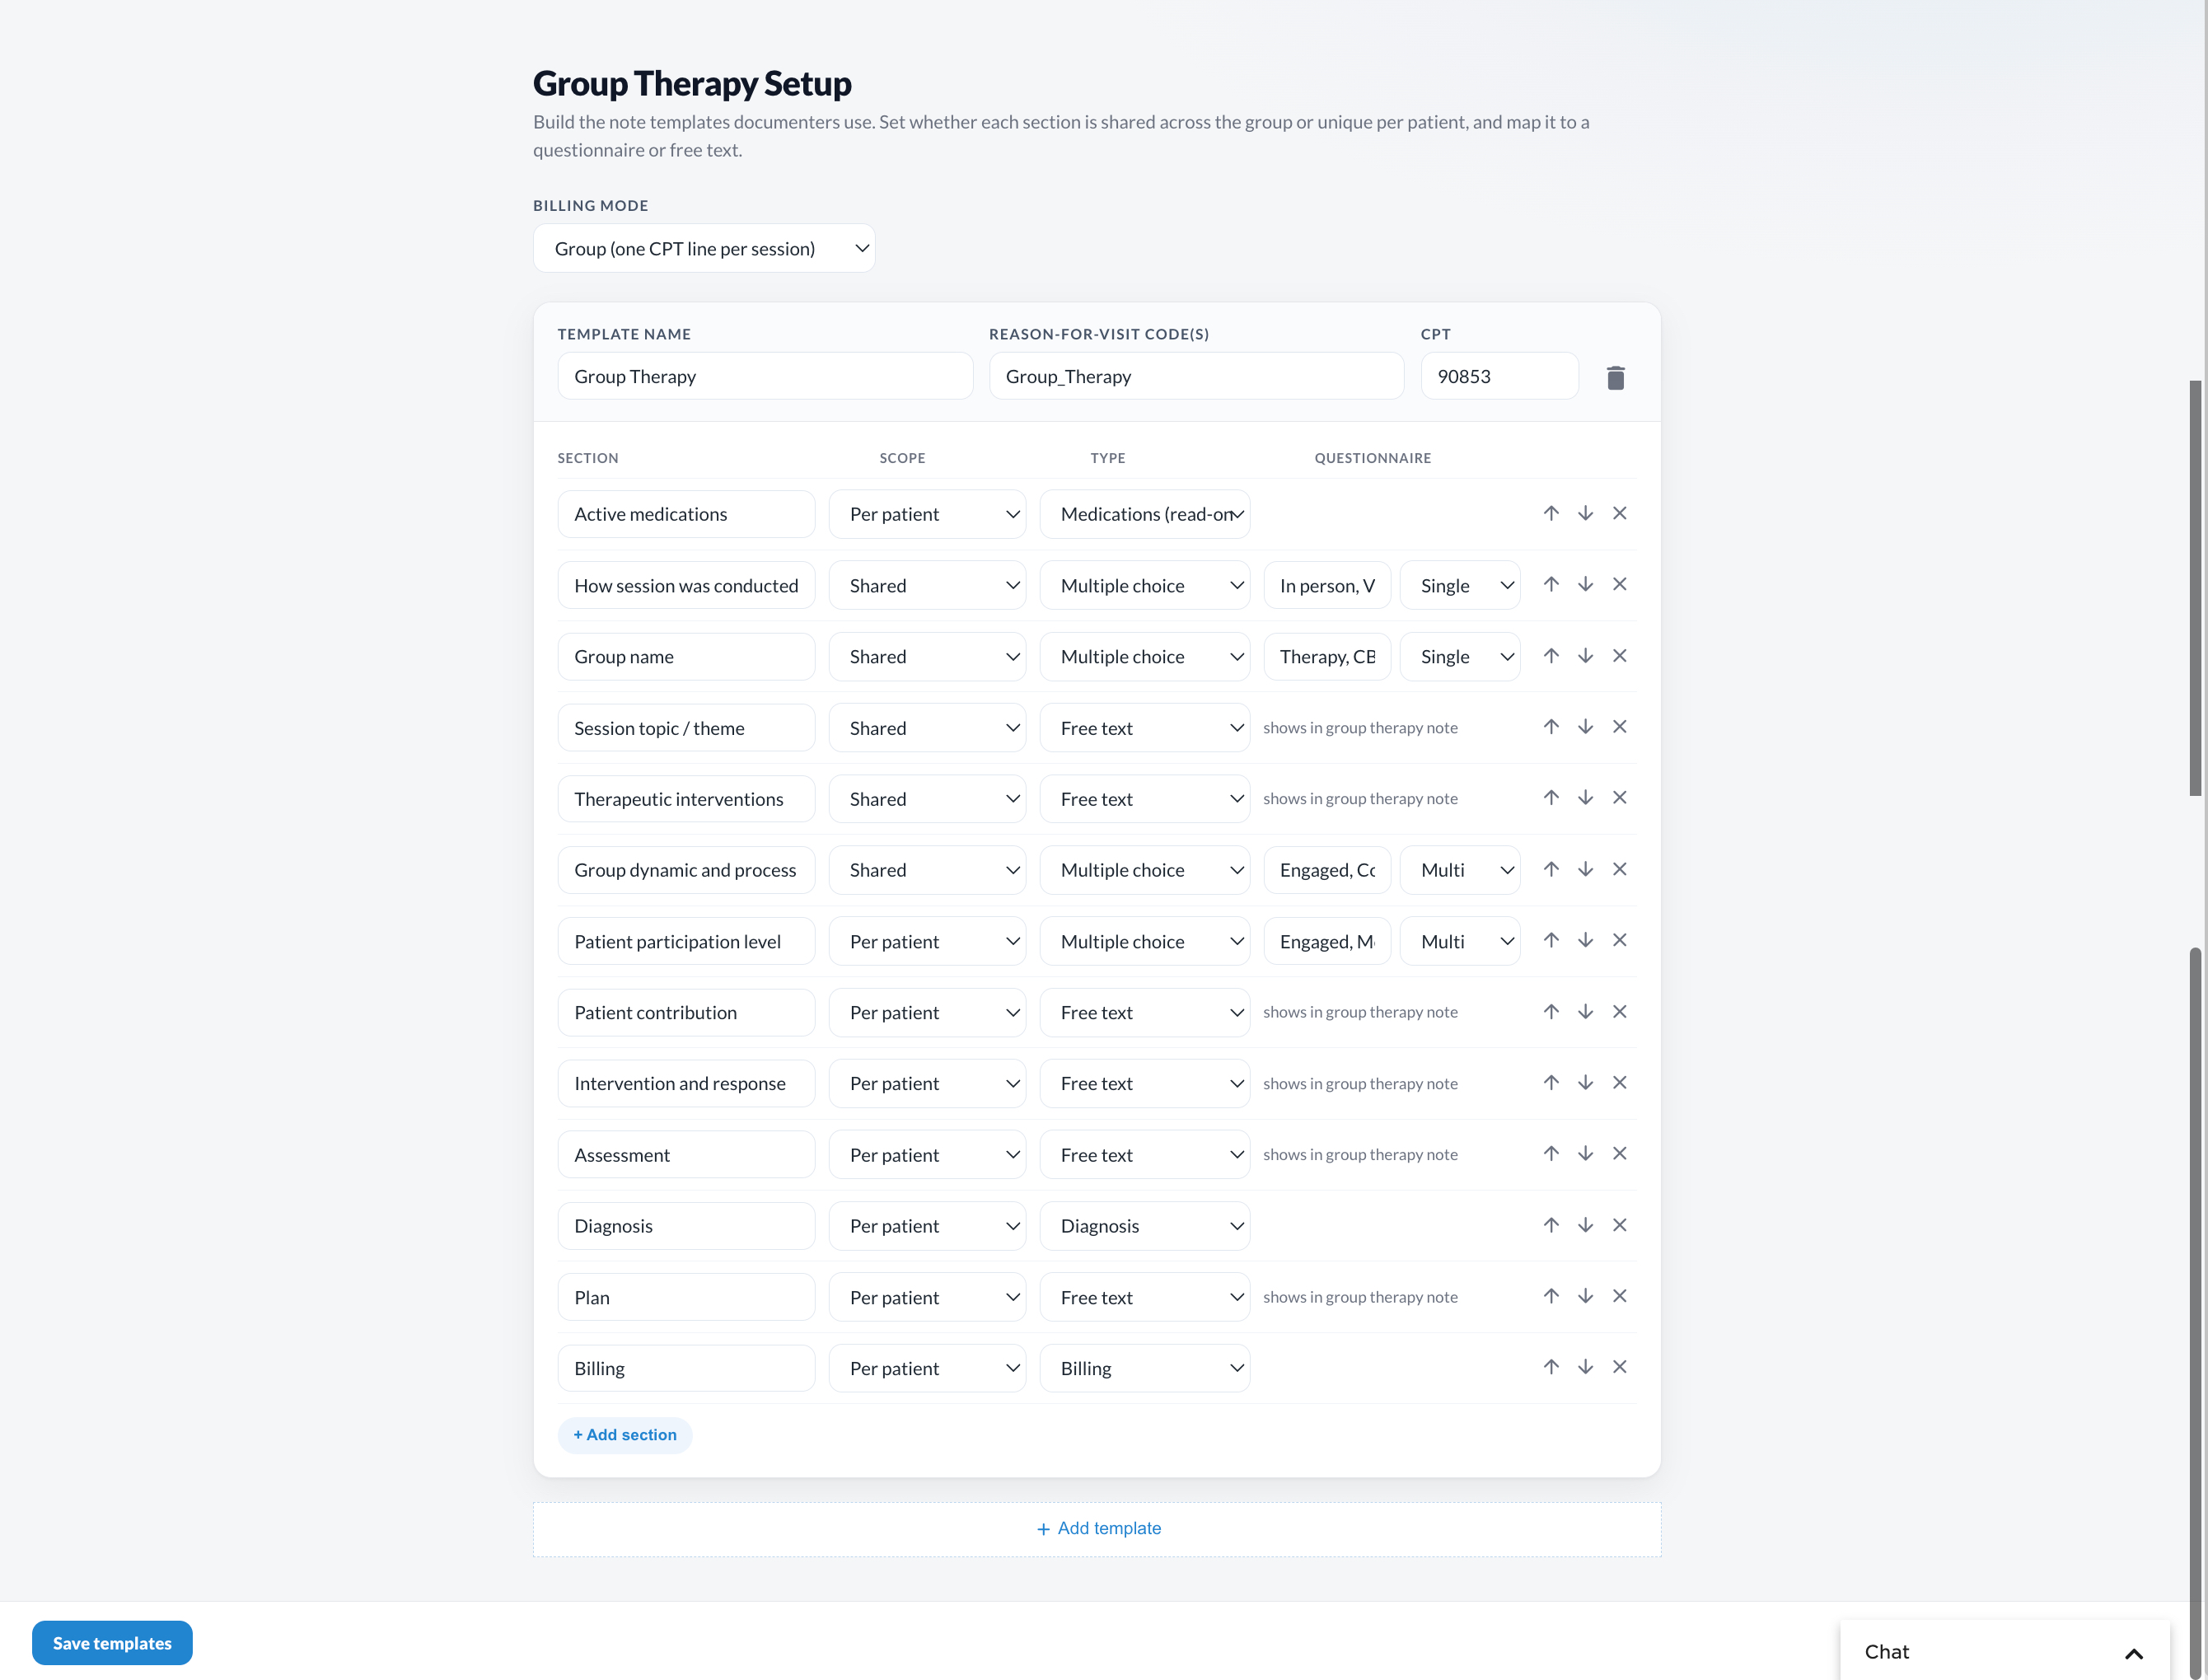Open type dropdown for Active medications
Image resolution: width=2208 pixels, height=1680 pixels.
(1145, 514)
